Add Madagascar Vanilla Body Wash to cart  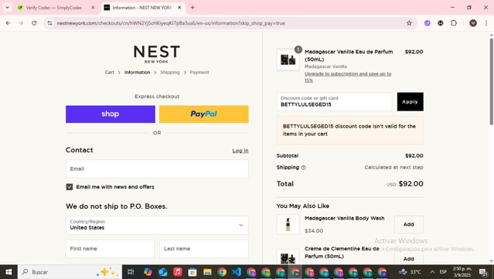pyautogui.click(x=409, y=225)
